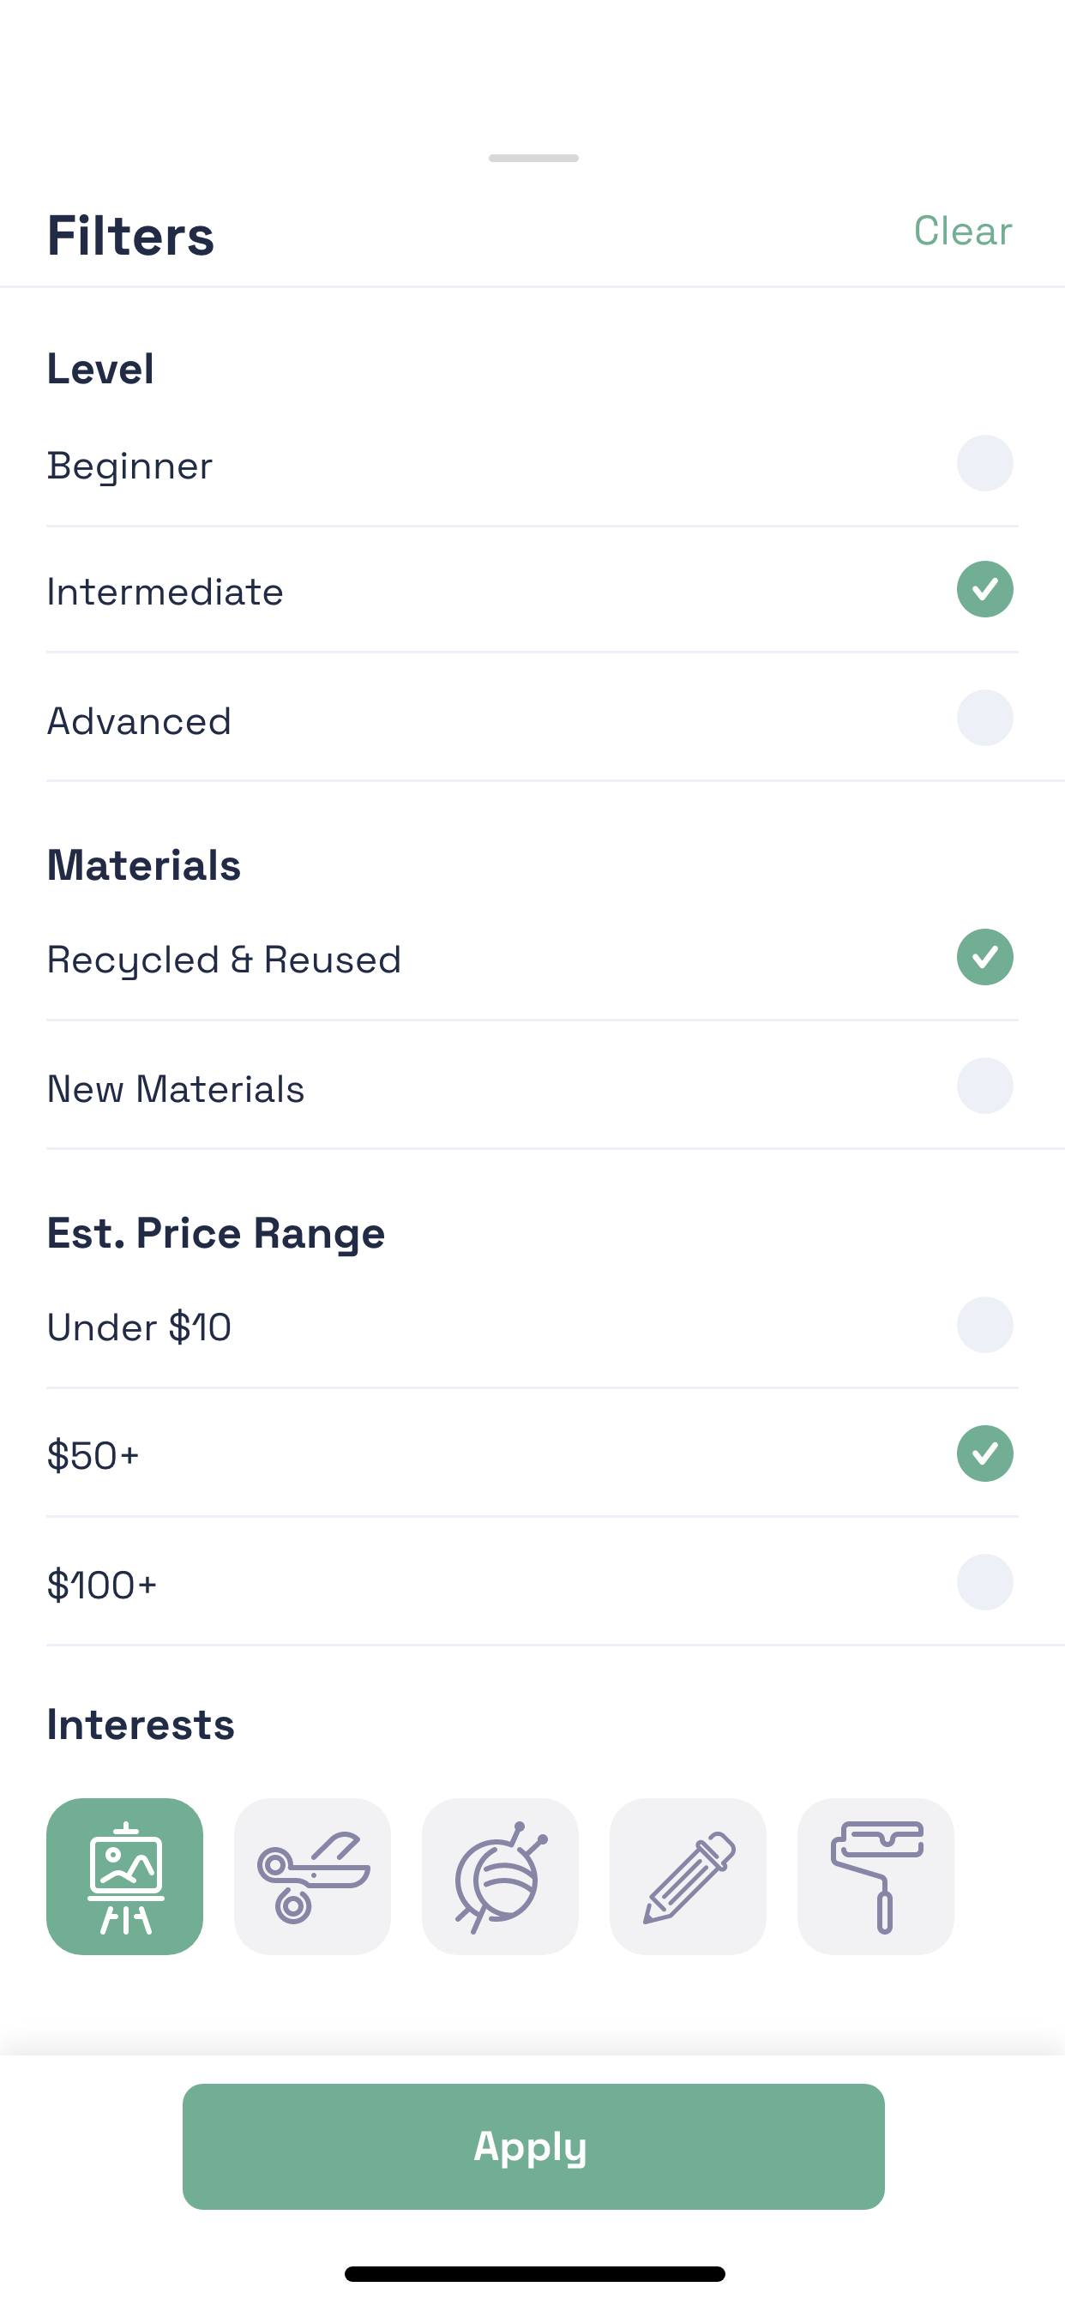Select the pencil drawing interest icon

(688, 1875)
